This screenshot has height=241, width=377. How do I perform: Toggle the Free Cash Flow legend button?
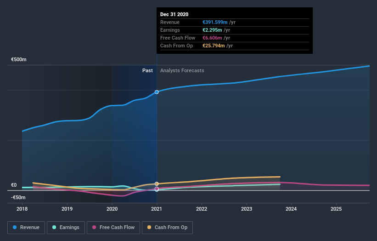coord(113,228)
